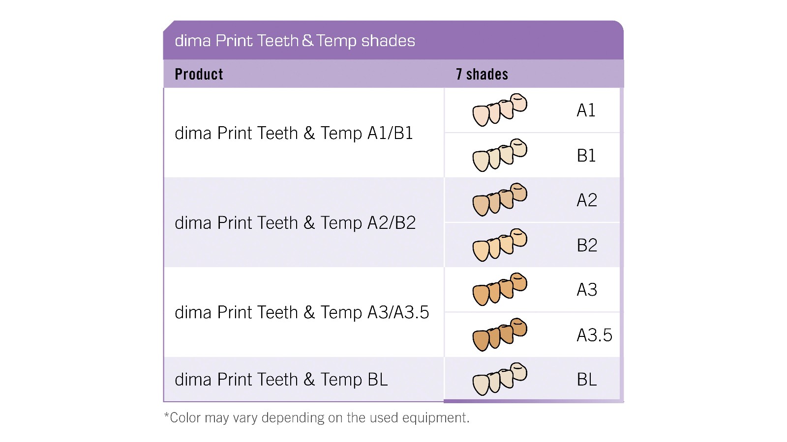This screenshot has height=442, width=787.
Task: Select the B2 shade teeth icon
Action: [499, 245]
